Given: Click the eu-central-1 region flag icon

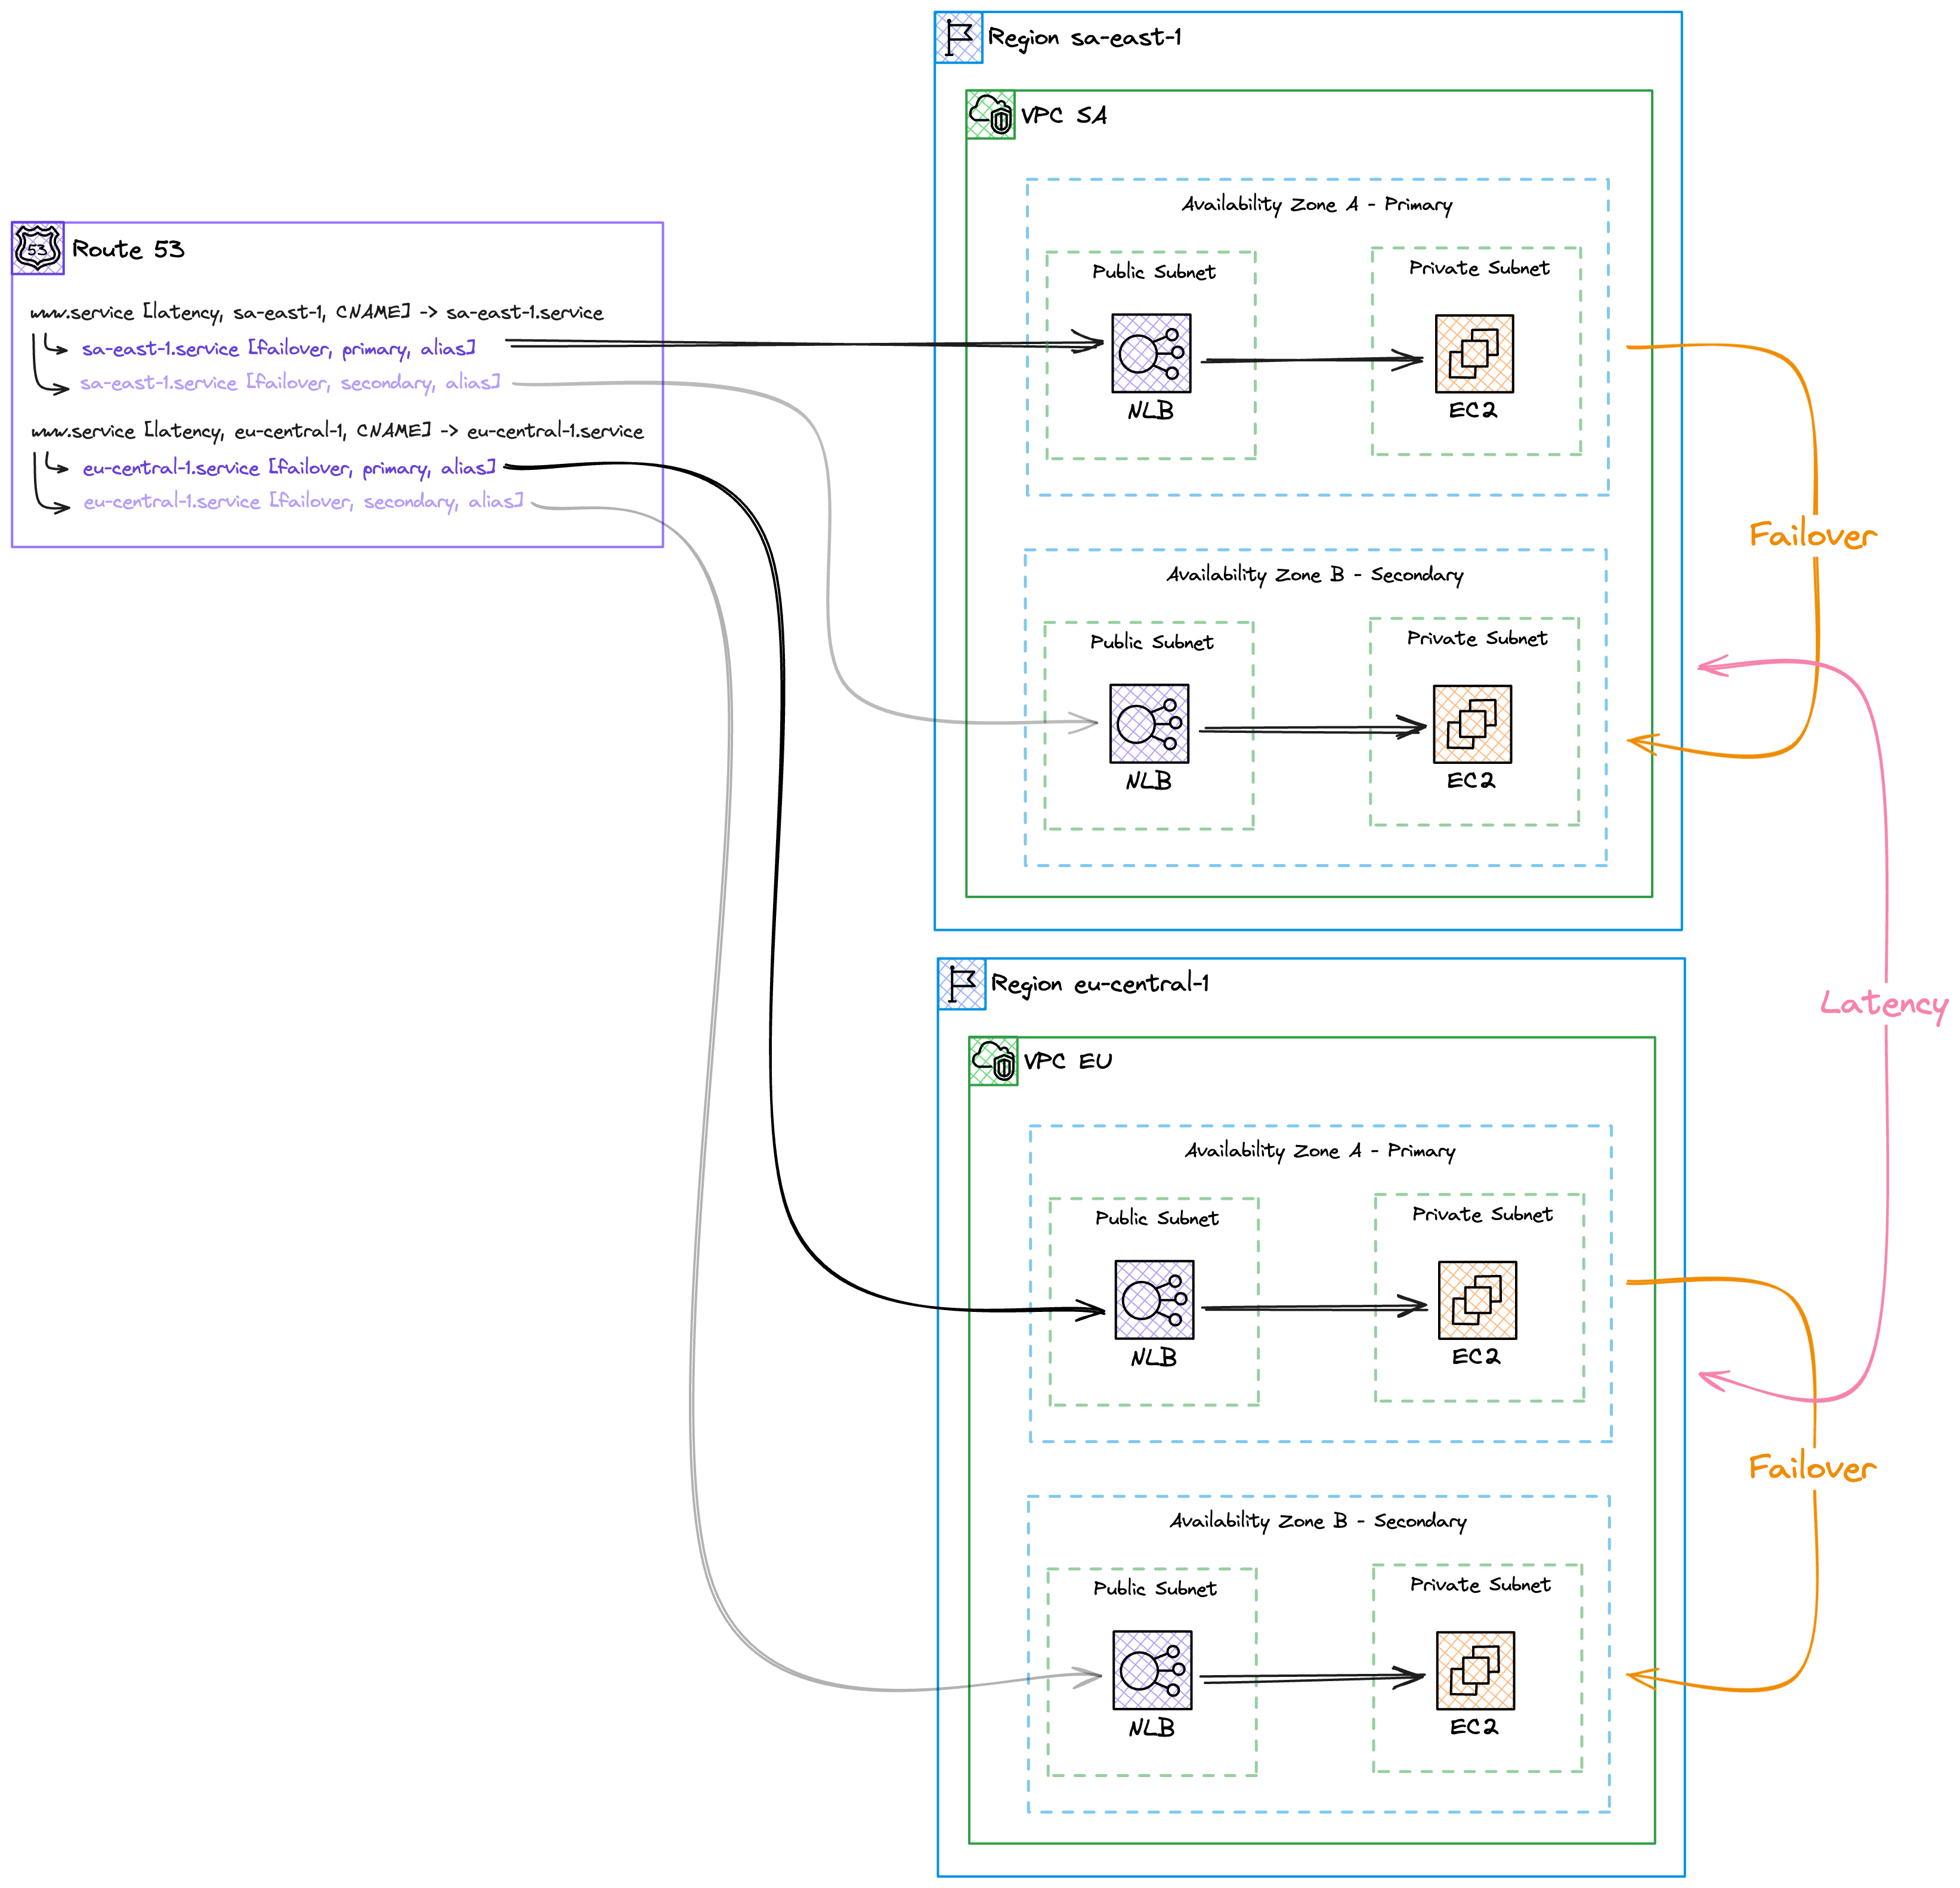Looking at the screenshot, I should pos(962,984).
